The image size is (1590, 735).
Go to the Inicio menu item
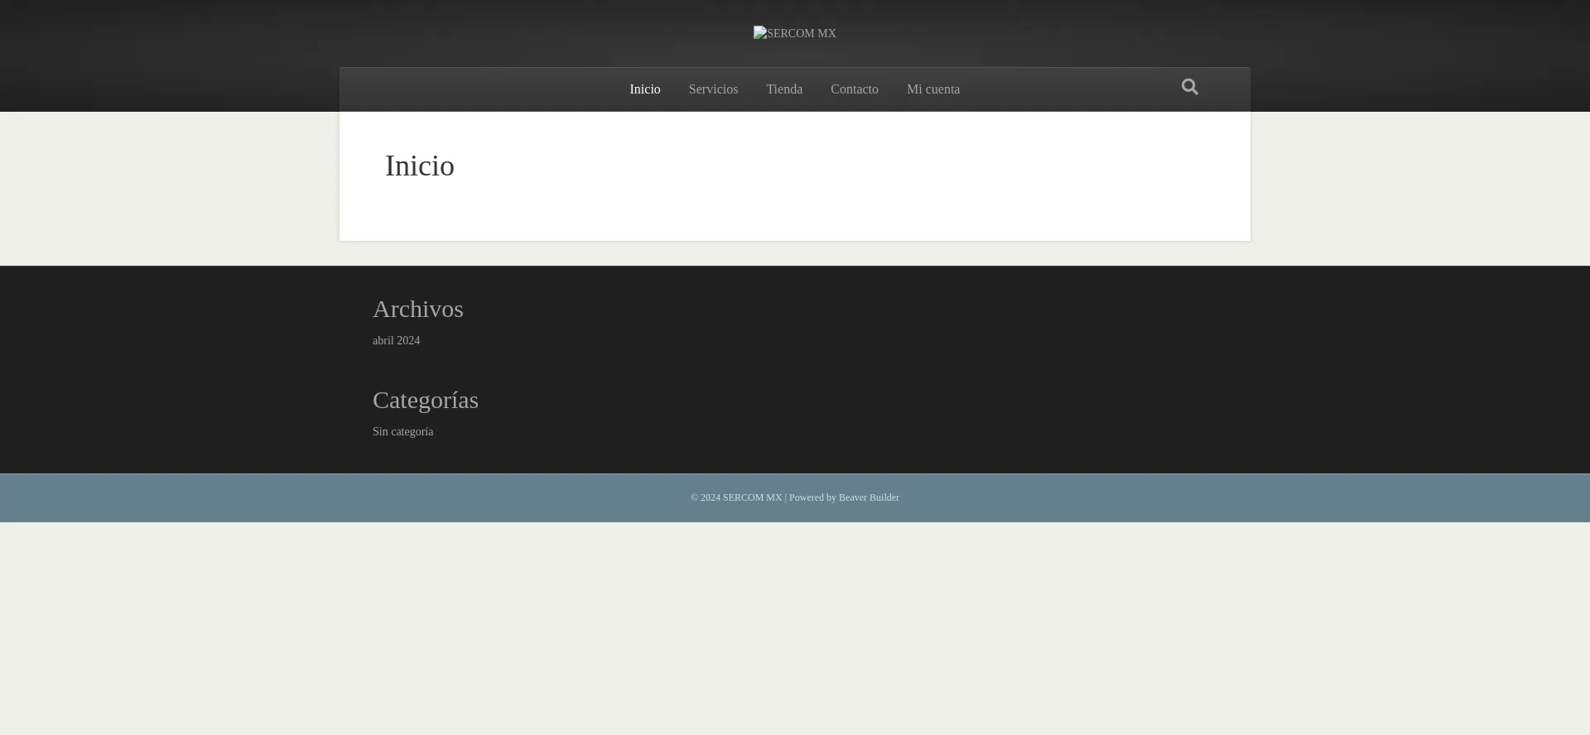pos(645,89)
